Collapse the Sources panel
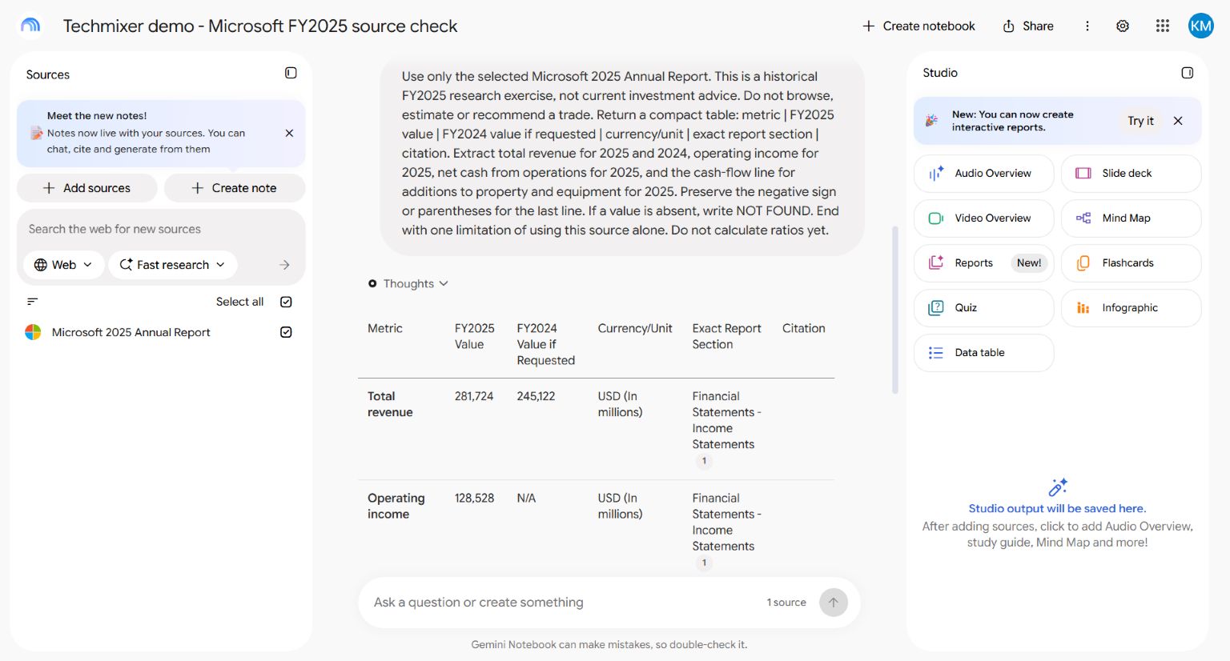This screenshot has height=661, width=1230. click(x=291, y=73)
